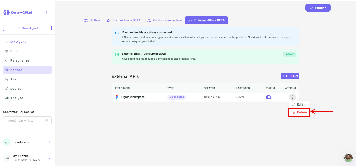Go back to My Agent
356x166 pixels.
16,42
